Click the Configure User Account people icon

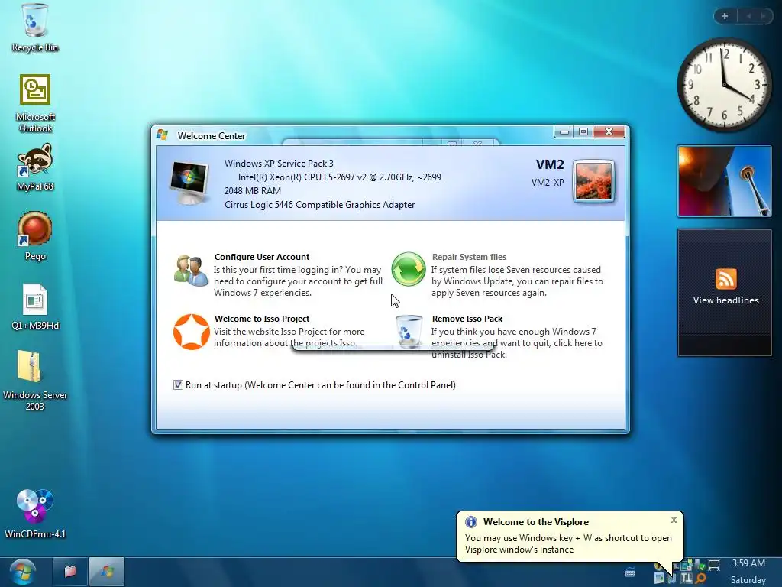click(x=191, y=271)
